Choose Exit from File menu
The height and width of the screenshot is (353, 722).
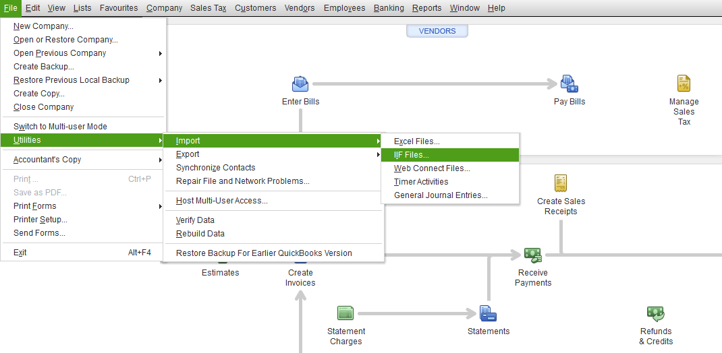pos(83,253)
